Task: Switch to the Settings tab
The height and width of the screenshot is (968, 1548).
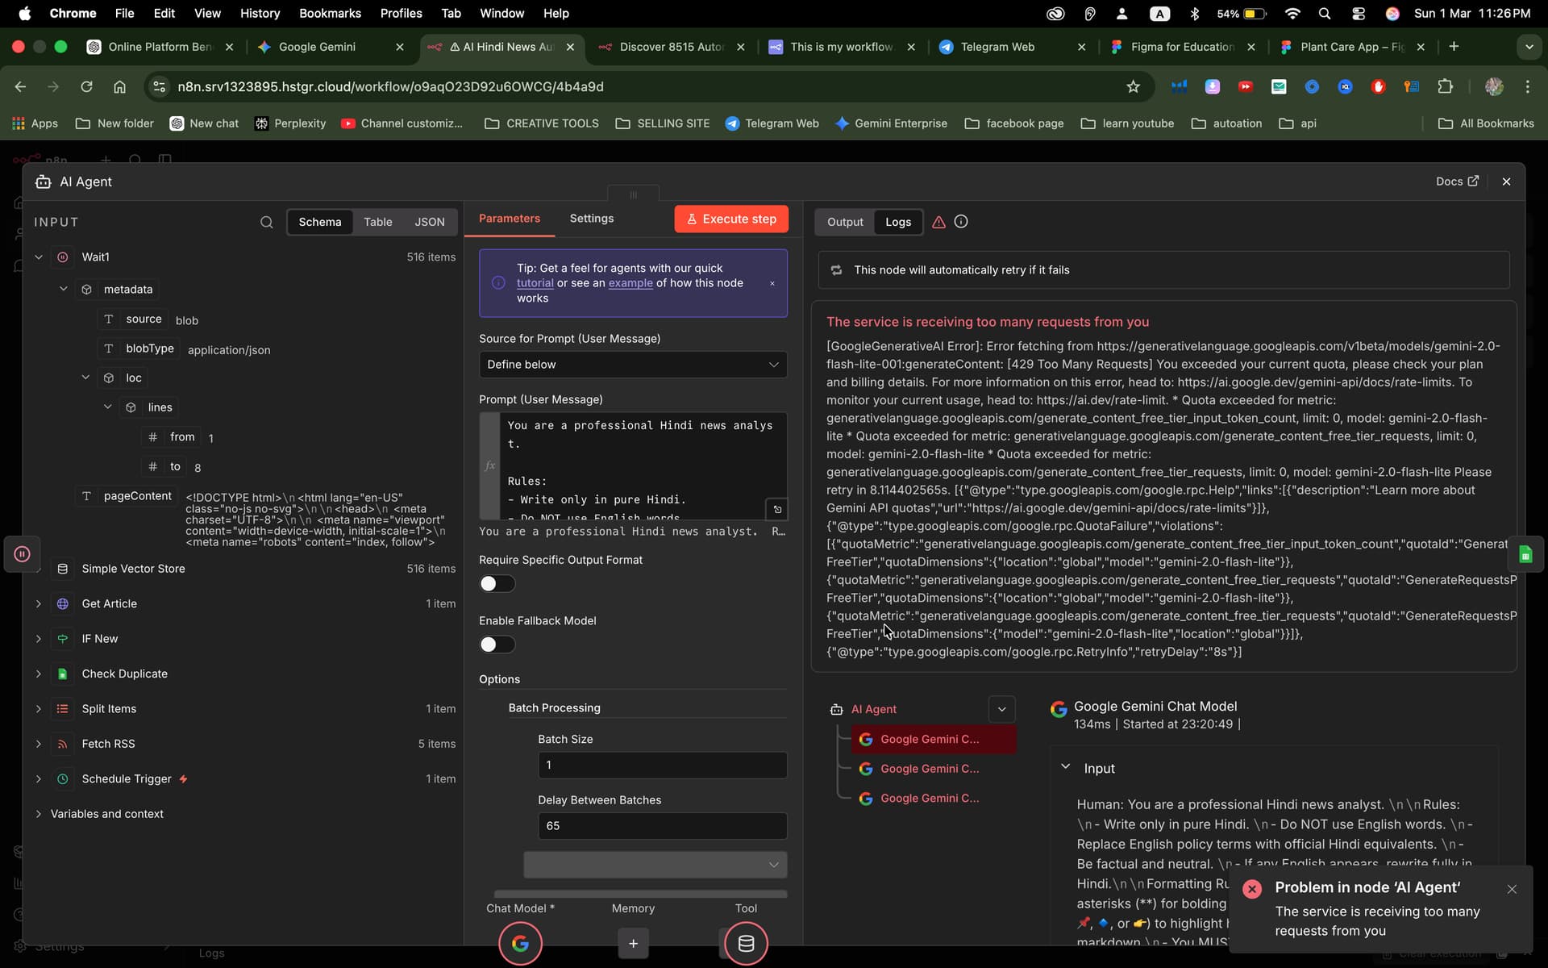Action: click(591, 219)
